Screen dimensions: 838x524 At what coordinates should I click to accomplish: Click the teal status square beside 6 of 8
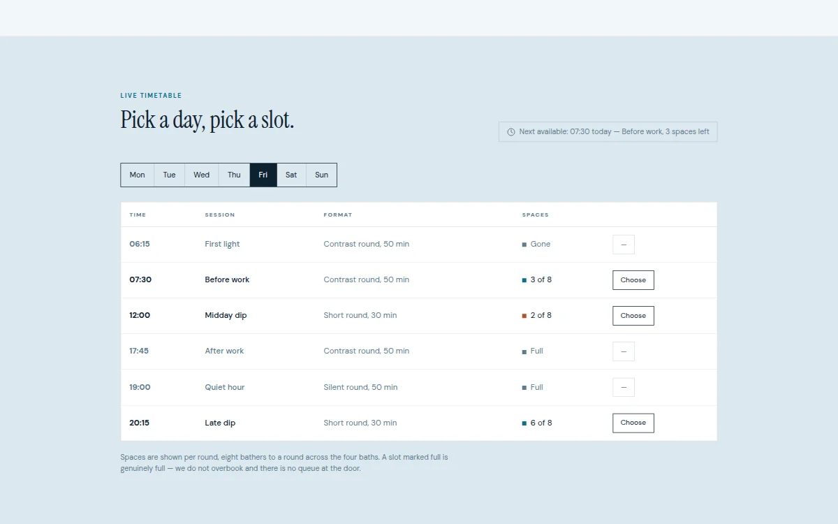click(524, 423)
